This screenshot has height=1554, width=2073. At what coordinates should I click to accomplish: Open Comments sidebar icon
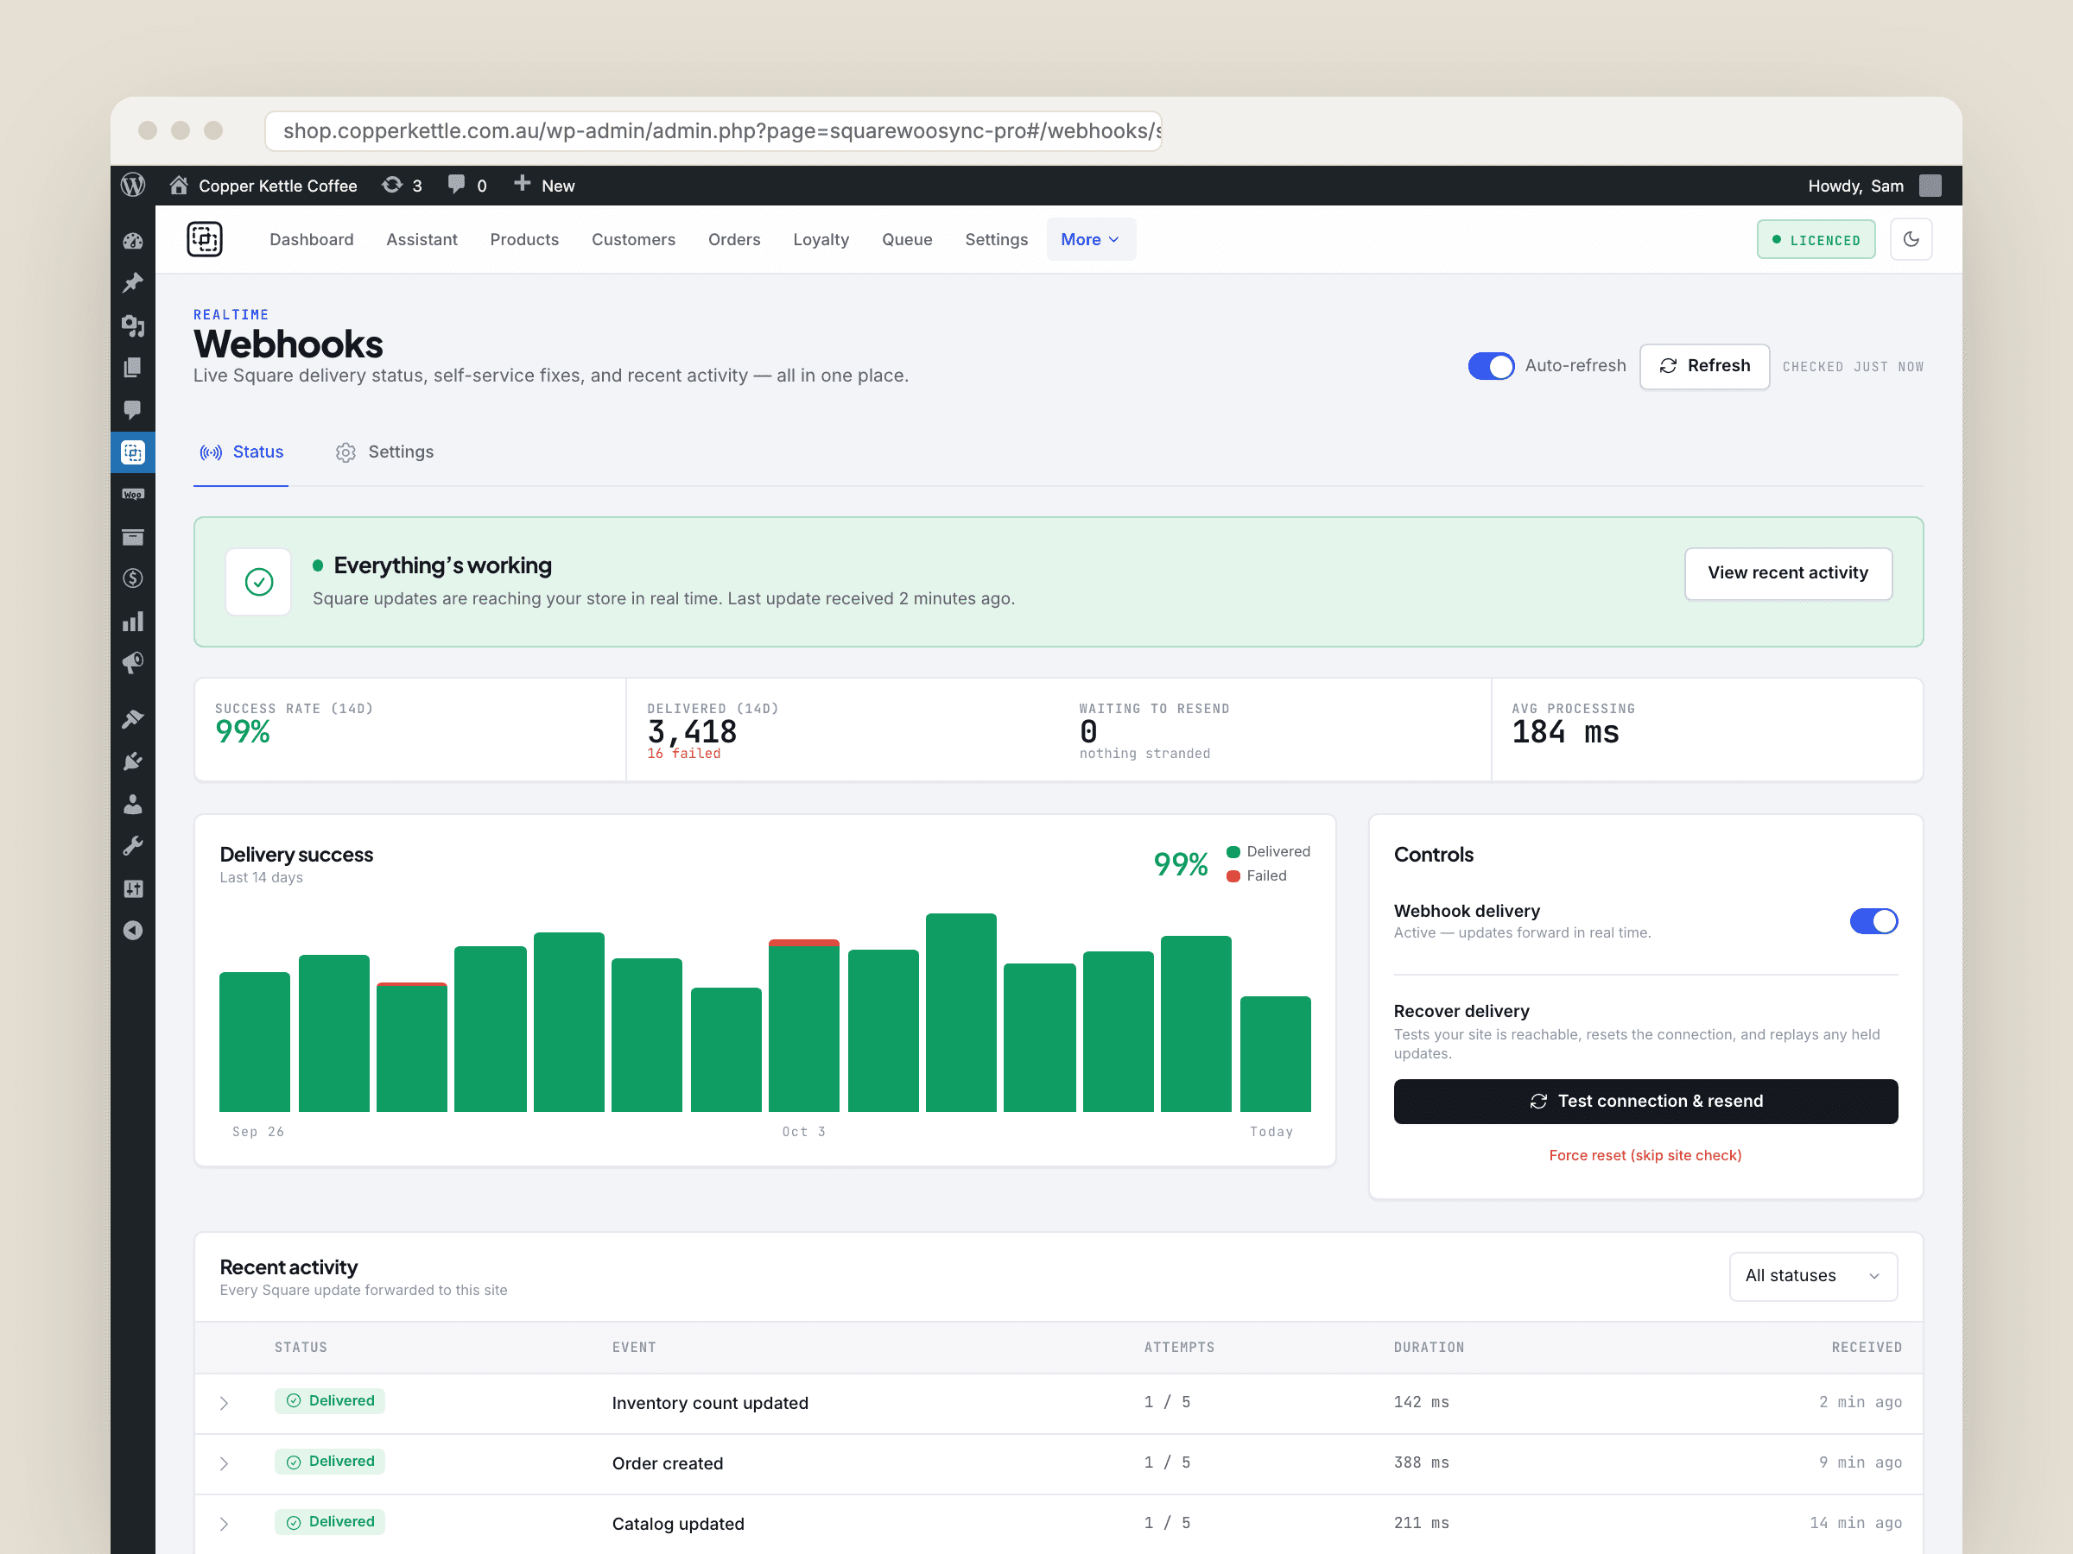(x=133, y=410)
